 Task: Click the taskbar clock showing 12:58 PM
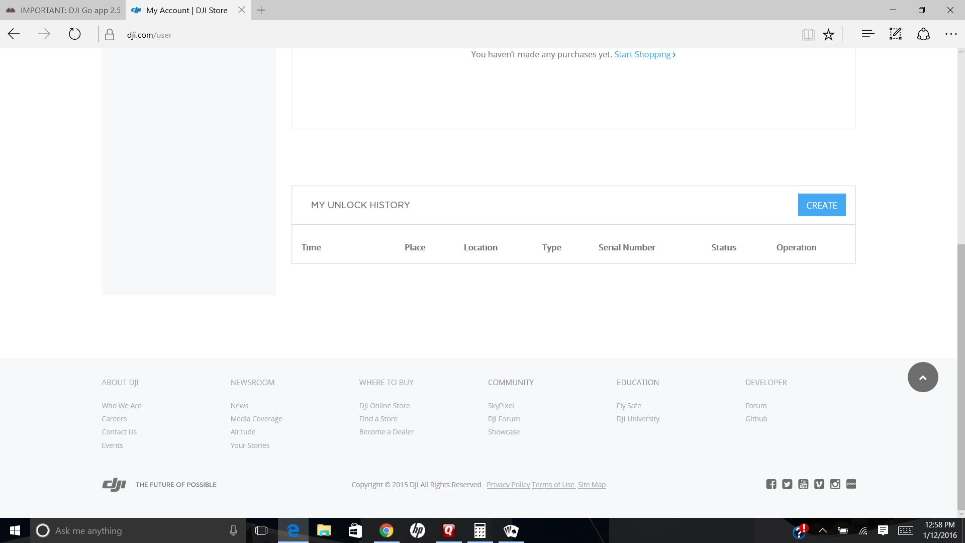click(939, 530)
